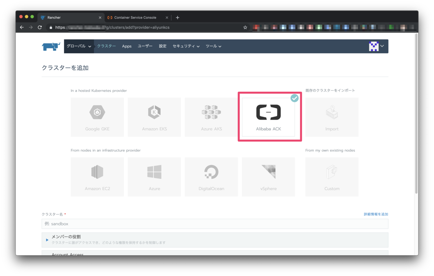The height and width of the screenshot is (276, 434).
Task: Go back in browser history
Action: coord(22,27)
